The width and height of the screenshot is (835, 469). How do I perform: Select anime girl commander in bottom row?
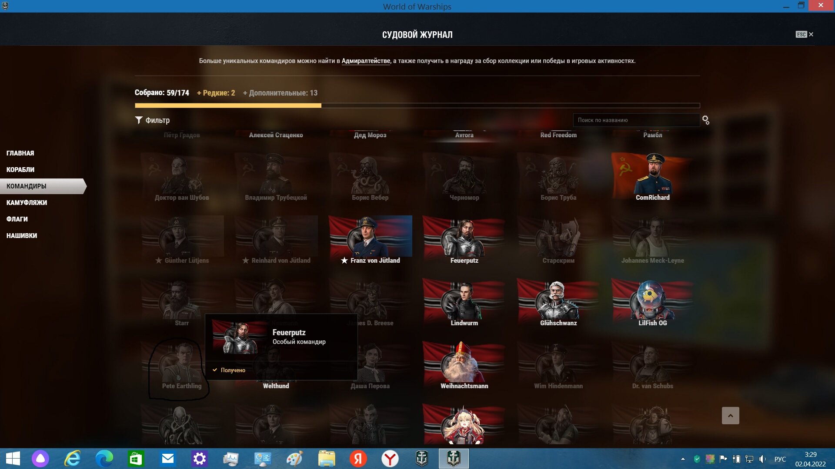point(464,424)
